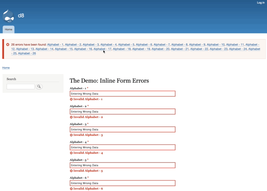Click the Alphabet - 6 input field

click(x=122, y=183)
